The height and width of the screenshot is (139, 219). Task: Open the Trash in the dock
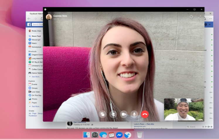pyautogui.click(x=140, y=135)
